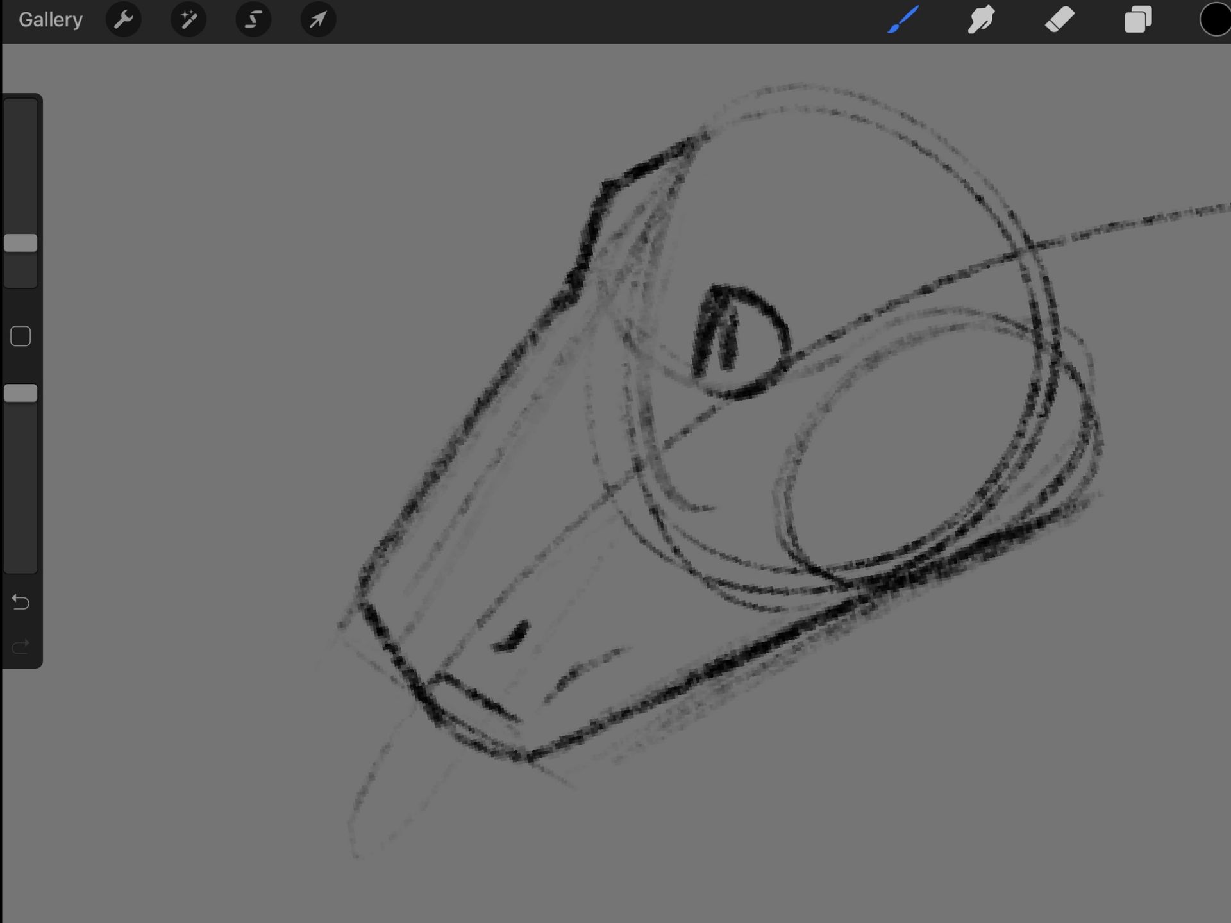
Task: Open the active color picker
Action: (1216, 20)
